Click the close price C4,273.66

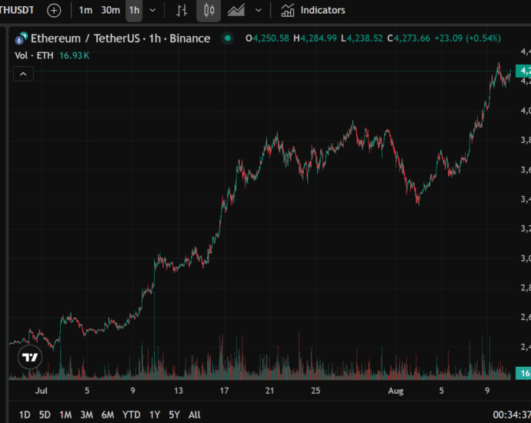point(409,38)
